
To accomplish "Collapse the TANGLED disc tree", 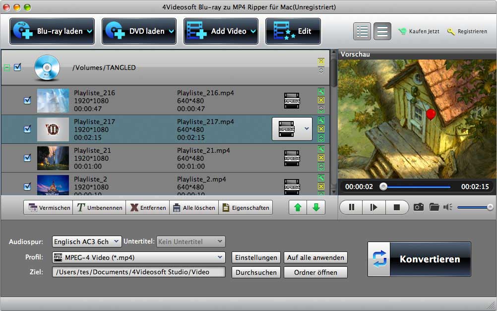I will [x=7, y=67].
